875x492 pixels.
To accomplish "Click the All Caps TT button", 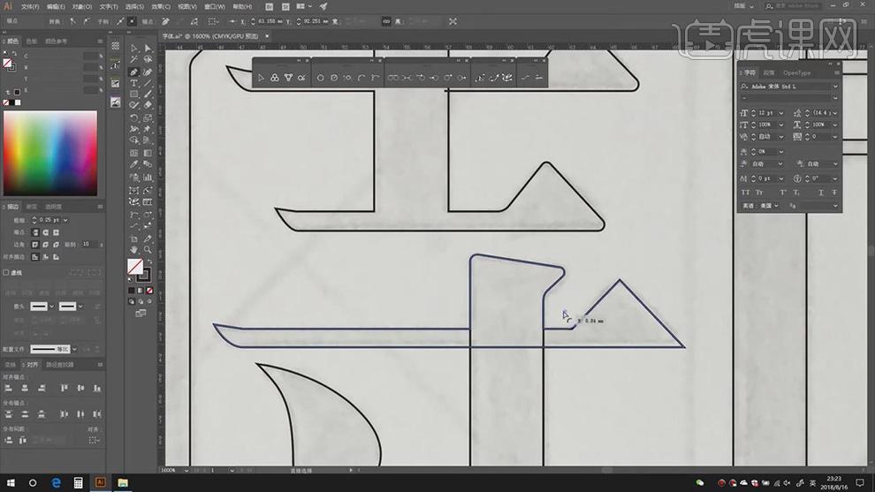I will [x=746, y=193].
